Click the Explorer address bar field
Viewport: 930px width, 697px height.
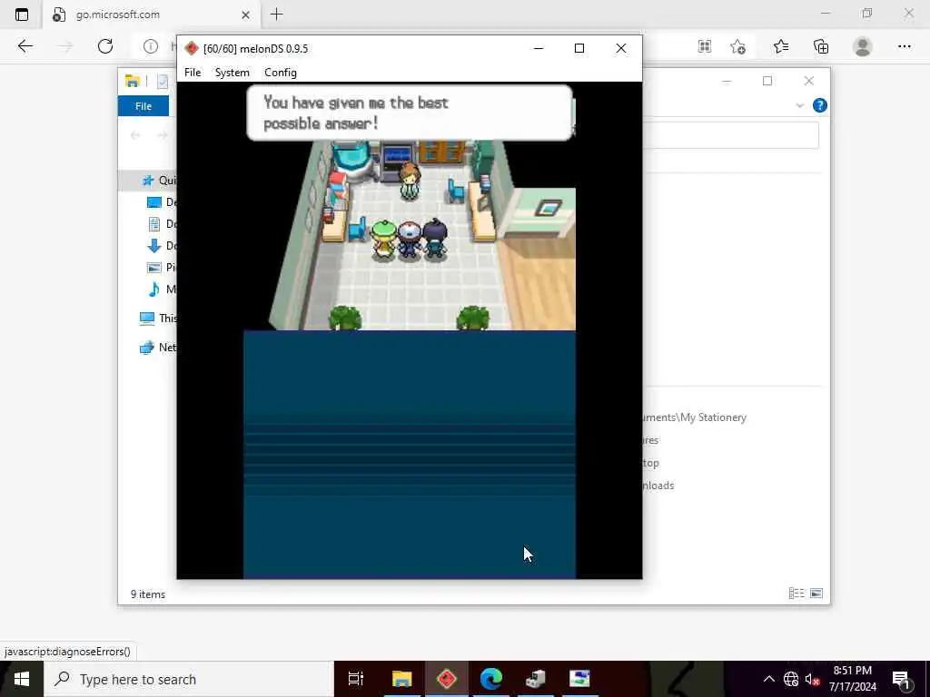(x=731, y=136)
